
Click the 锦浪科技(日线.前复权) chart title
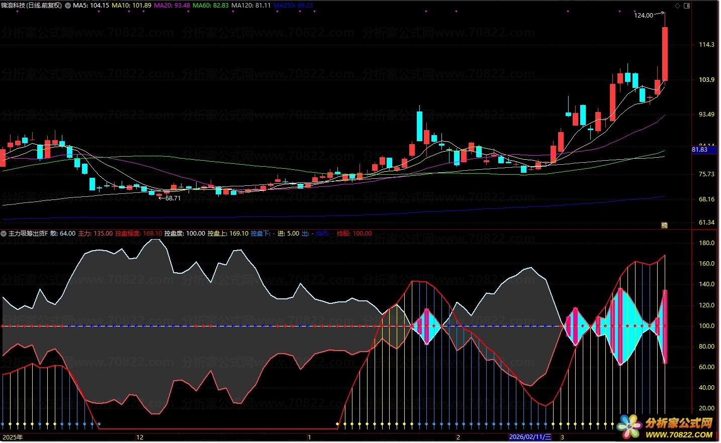(x=31, y=6)
